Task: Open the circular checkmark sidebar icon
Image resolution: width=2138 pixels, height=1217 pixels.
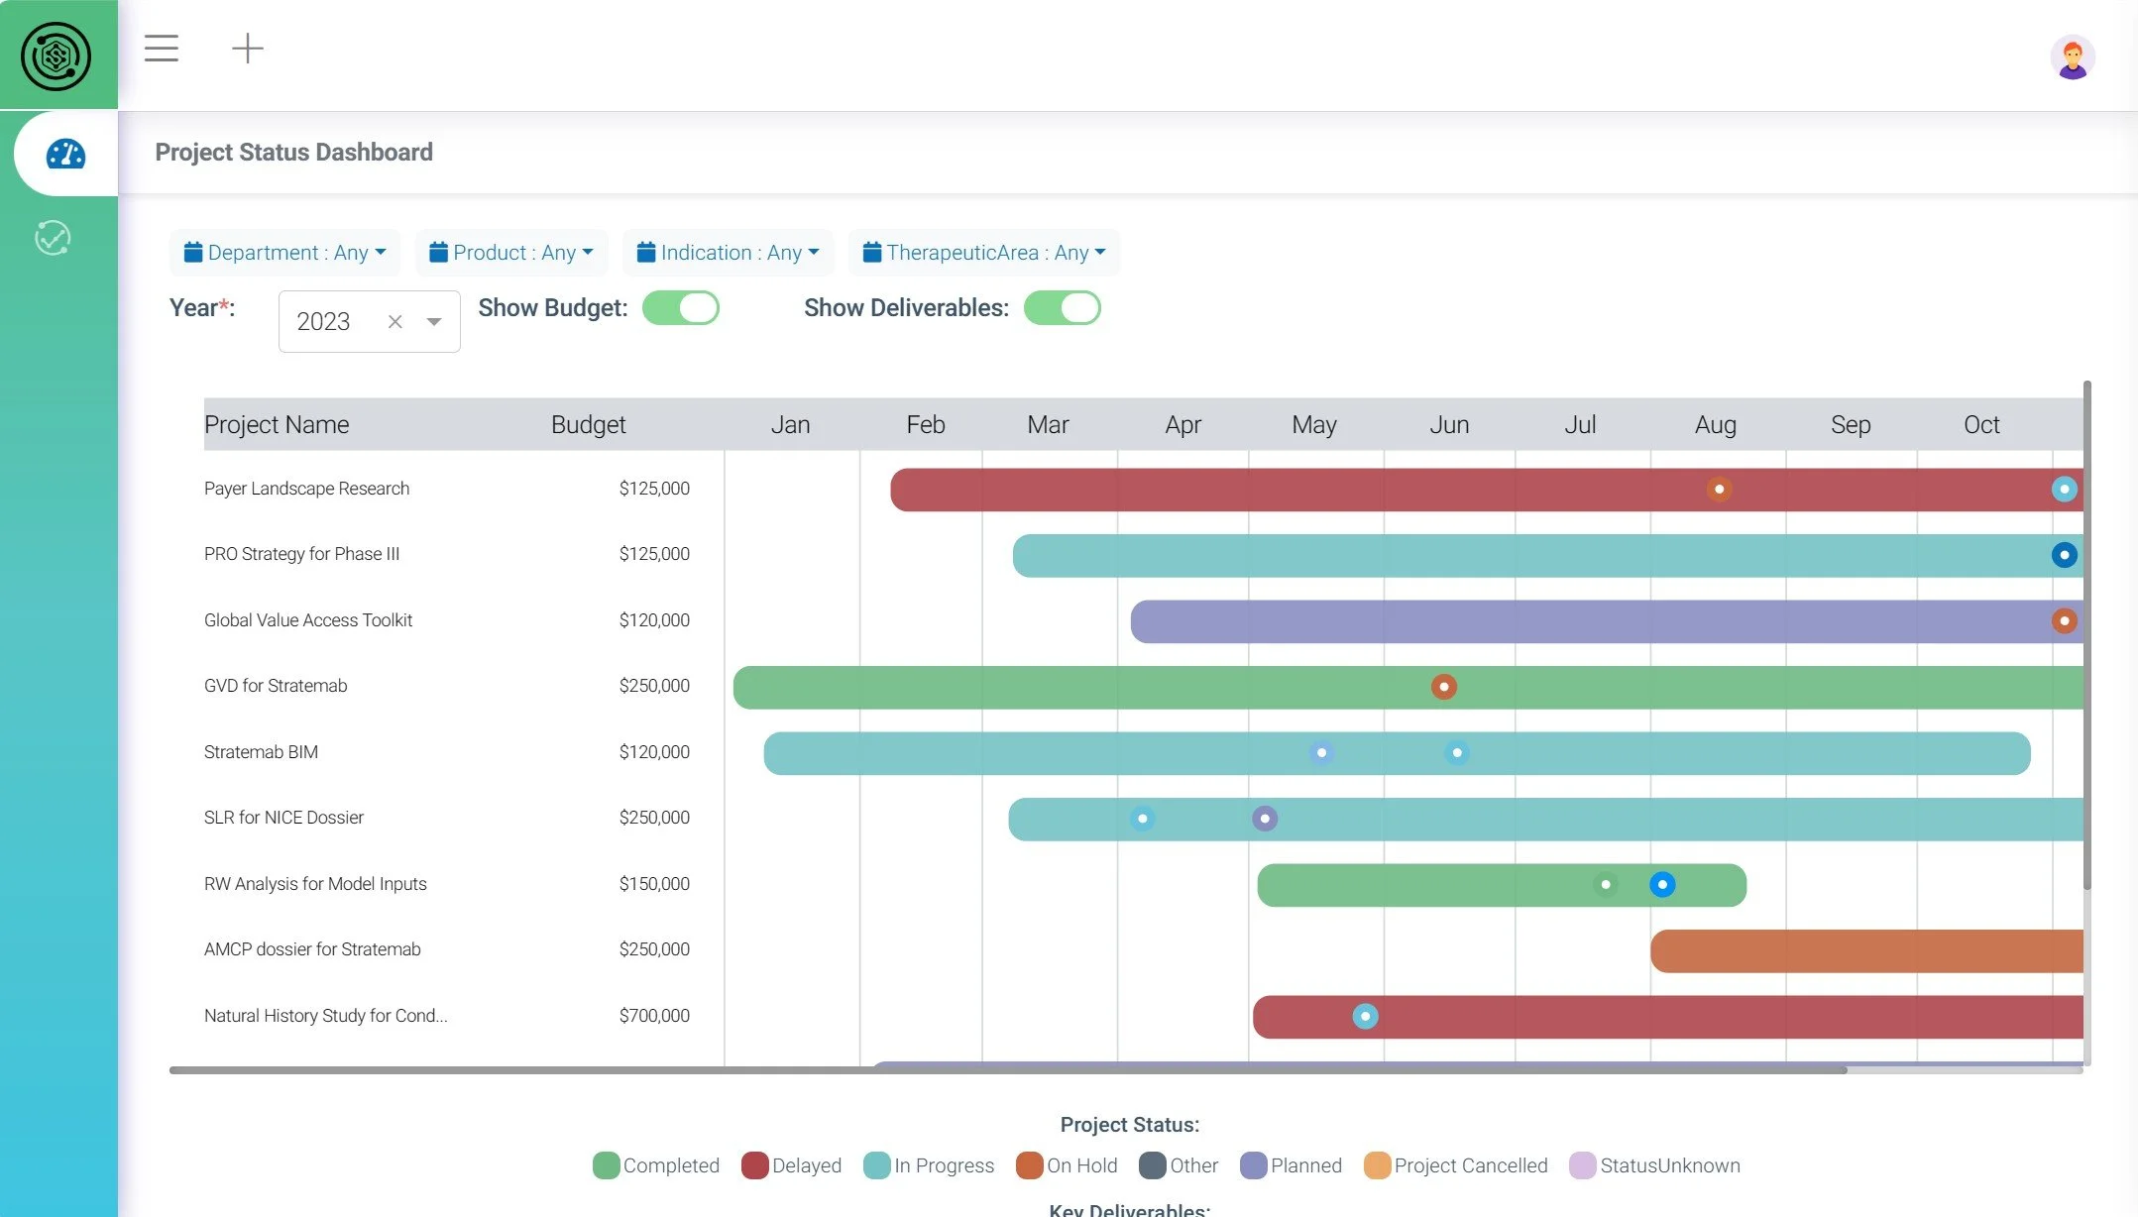Action: (53, 238)
